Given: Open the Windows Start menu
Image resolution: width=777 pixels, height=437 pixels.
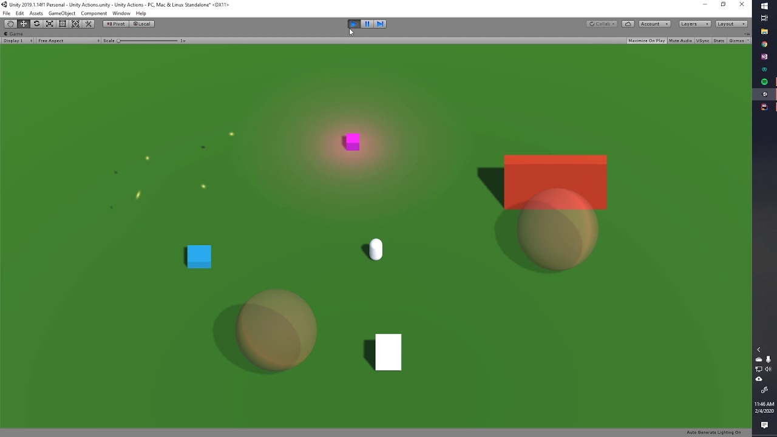Looking at the screenshot, I should [x=764, y=6].
